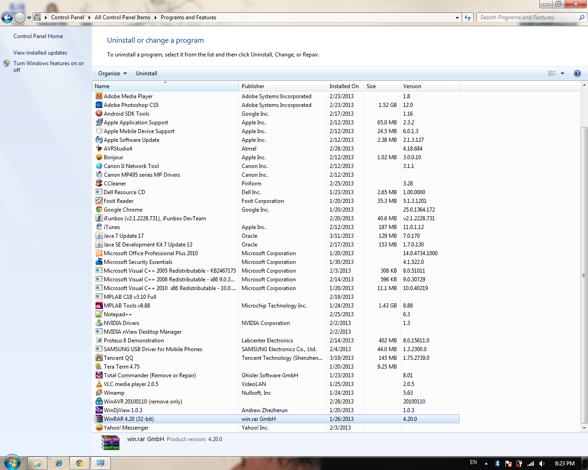The image size is (588, 470).
Task: Go to Control Panel Home
Action: tap(38, 36)
